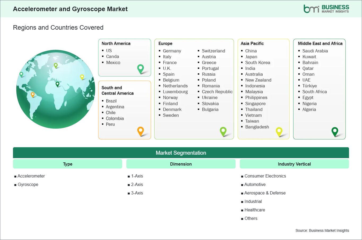Select the Dimension segmentation header
Image resolution: width=362 pixels, height=240 pixels.
tap(181, 164)
